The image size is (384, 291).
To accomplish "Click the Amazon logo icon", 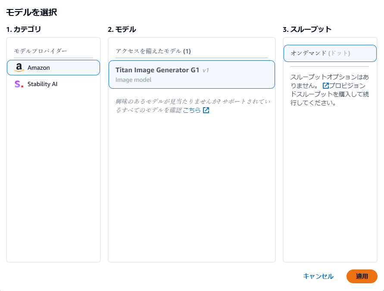I will tap(18, 68).
